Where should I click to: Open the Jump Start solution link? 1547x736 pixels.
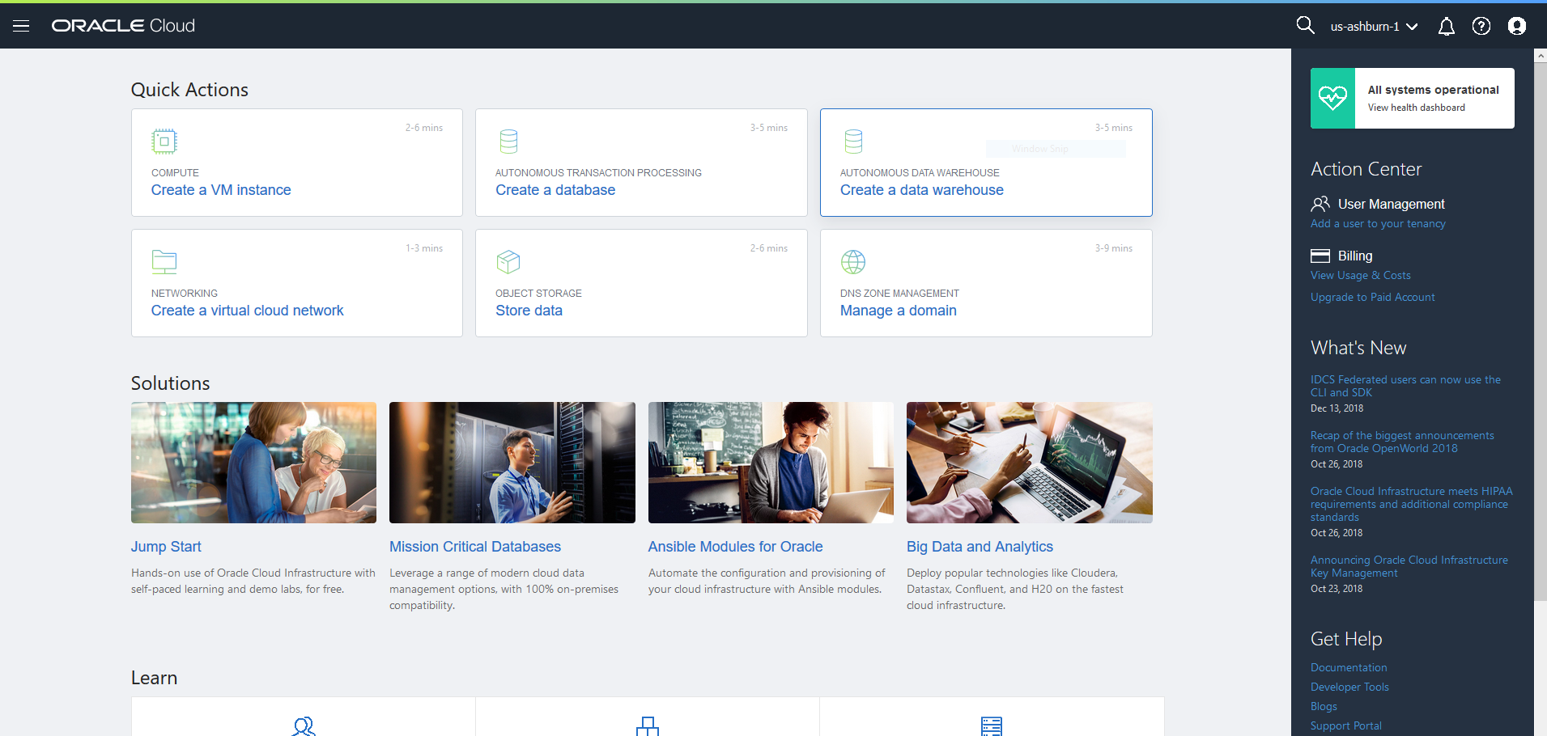[166, 547]
